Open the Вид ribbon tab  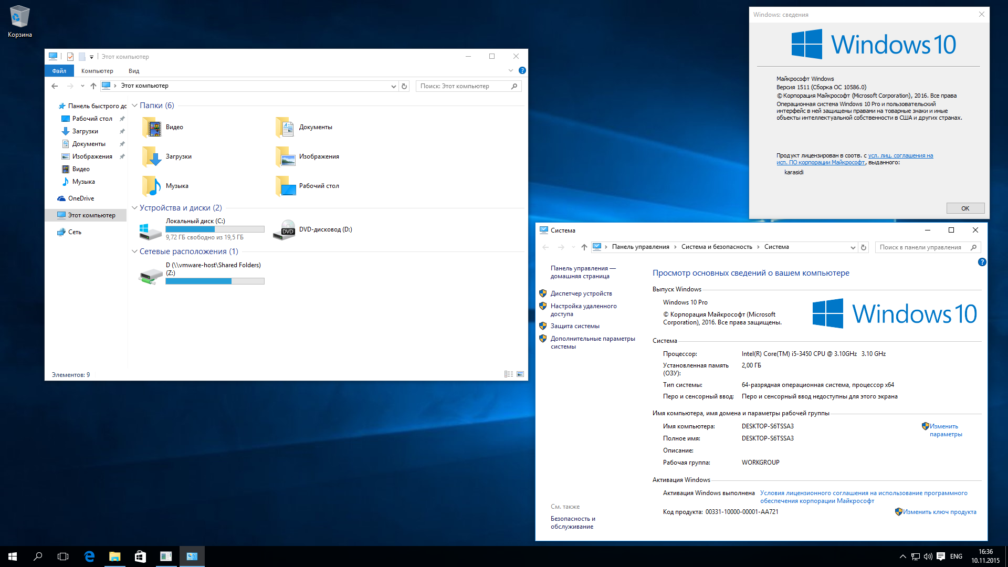click(134, 71)
